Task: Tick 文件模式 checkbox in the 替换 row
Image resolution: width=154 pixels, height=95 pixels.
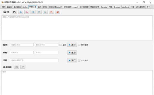Action: [79, 45]
